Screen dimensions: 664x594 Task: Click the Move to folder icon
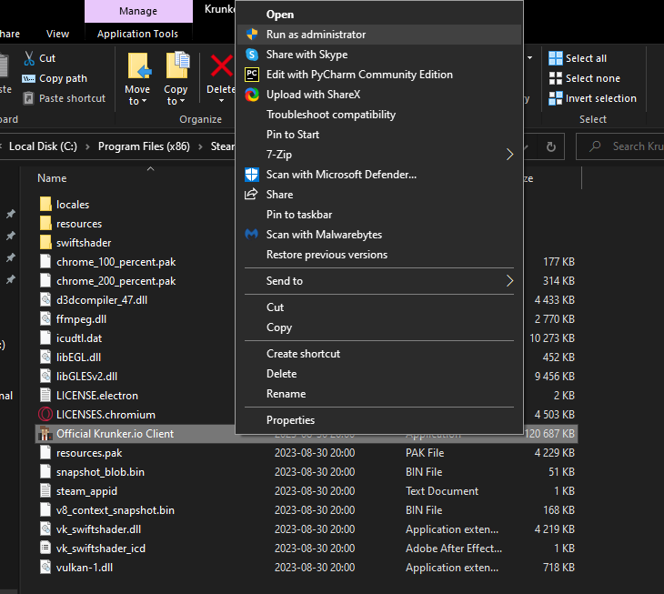pyautogui.click(x=139, y=66)
